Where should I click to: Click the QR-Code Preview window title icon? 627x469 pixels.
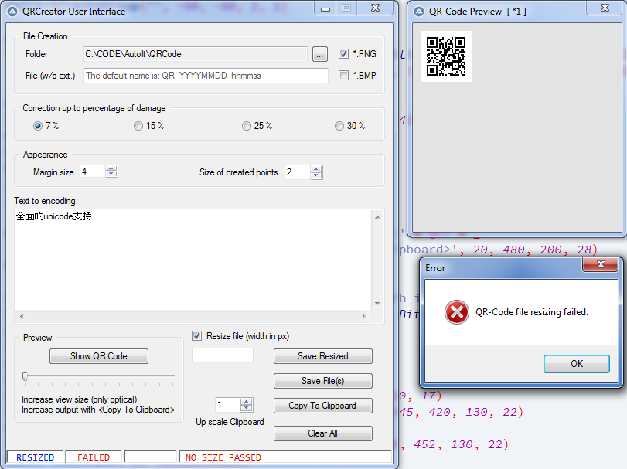pos(421,12)
